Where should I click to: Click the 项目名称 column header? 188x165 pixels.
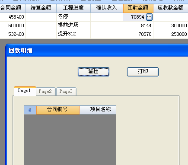pyautogui.click(x=98, y=110)
